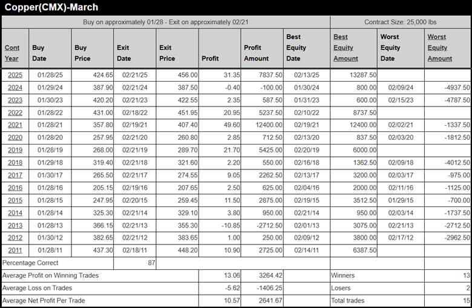Sort by Best Equity Amount header link
The width and height of the screenshot is (472, 308).
coord(346,48)
